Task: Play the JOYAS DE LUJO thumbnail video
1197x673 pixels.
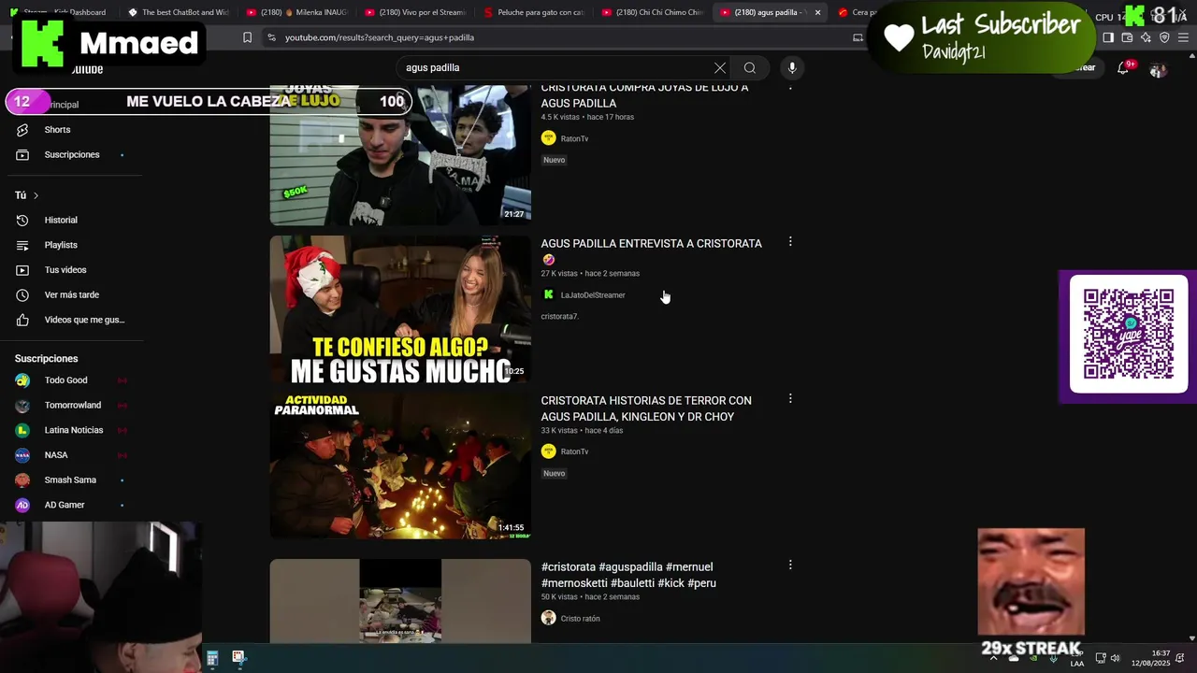Action: pyautogui.click(x=400, y=155)
